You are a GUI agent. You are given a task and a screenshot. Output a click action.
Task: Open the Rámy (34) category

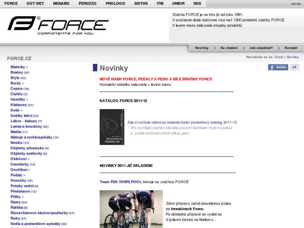point(19,202)
